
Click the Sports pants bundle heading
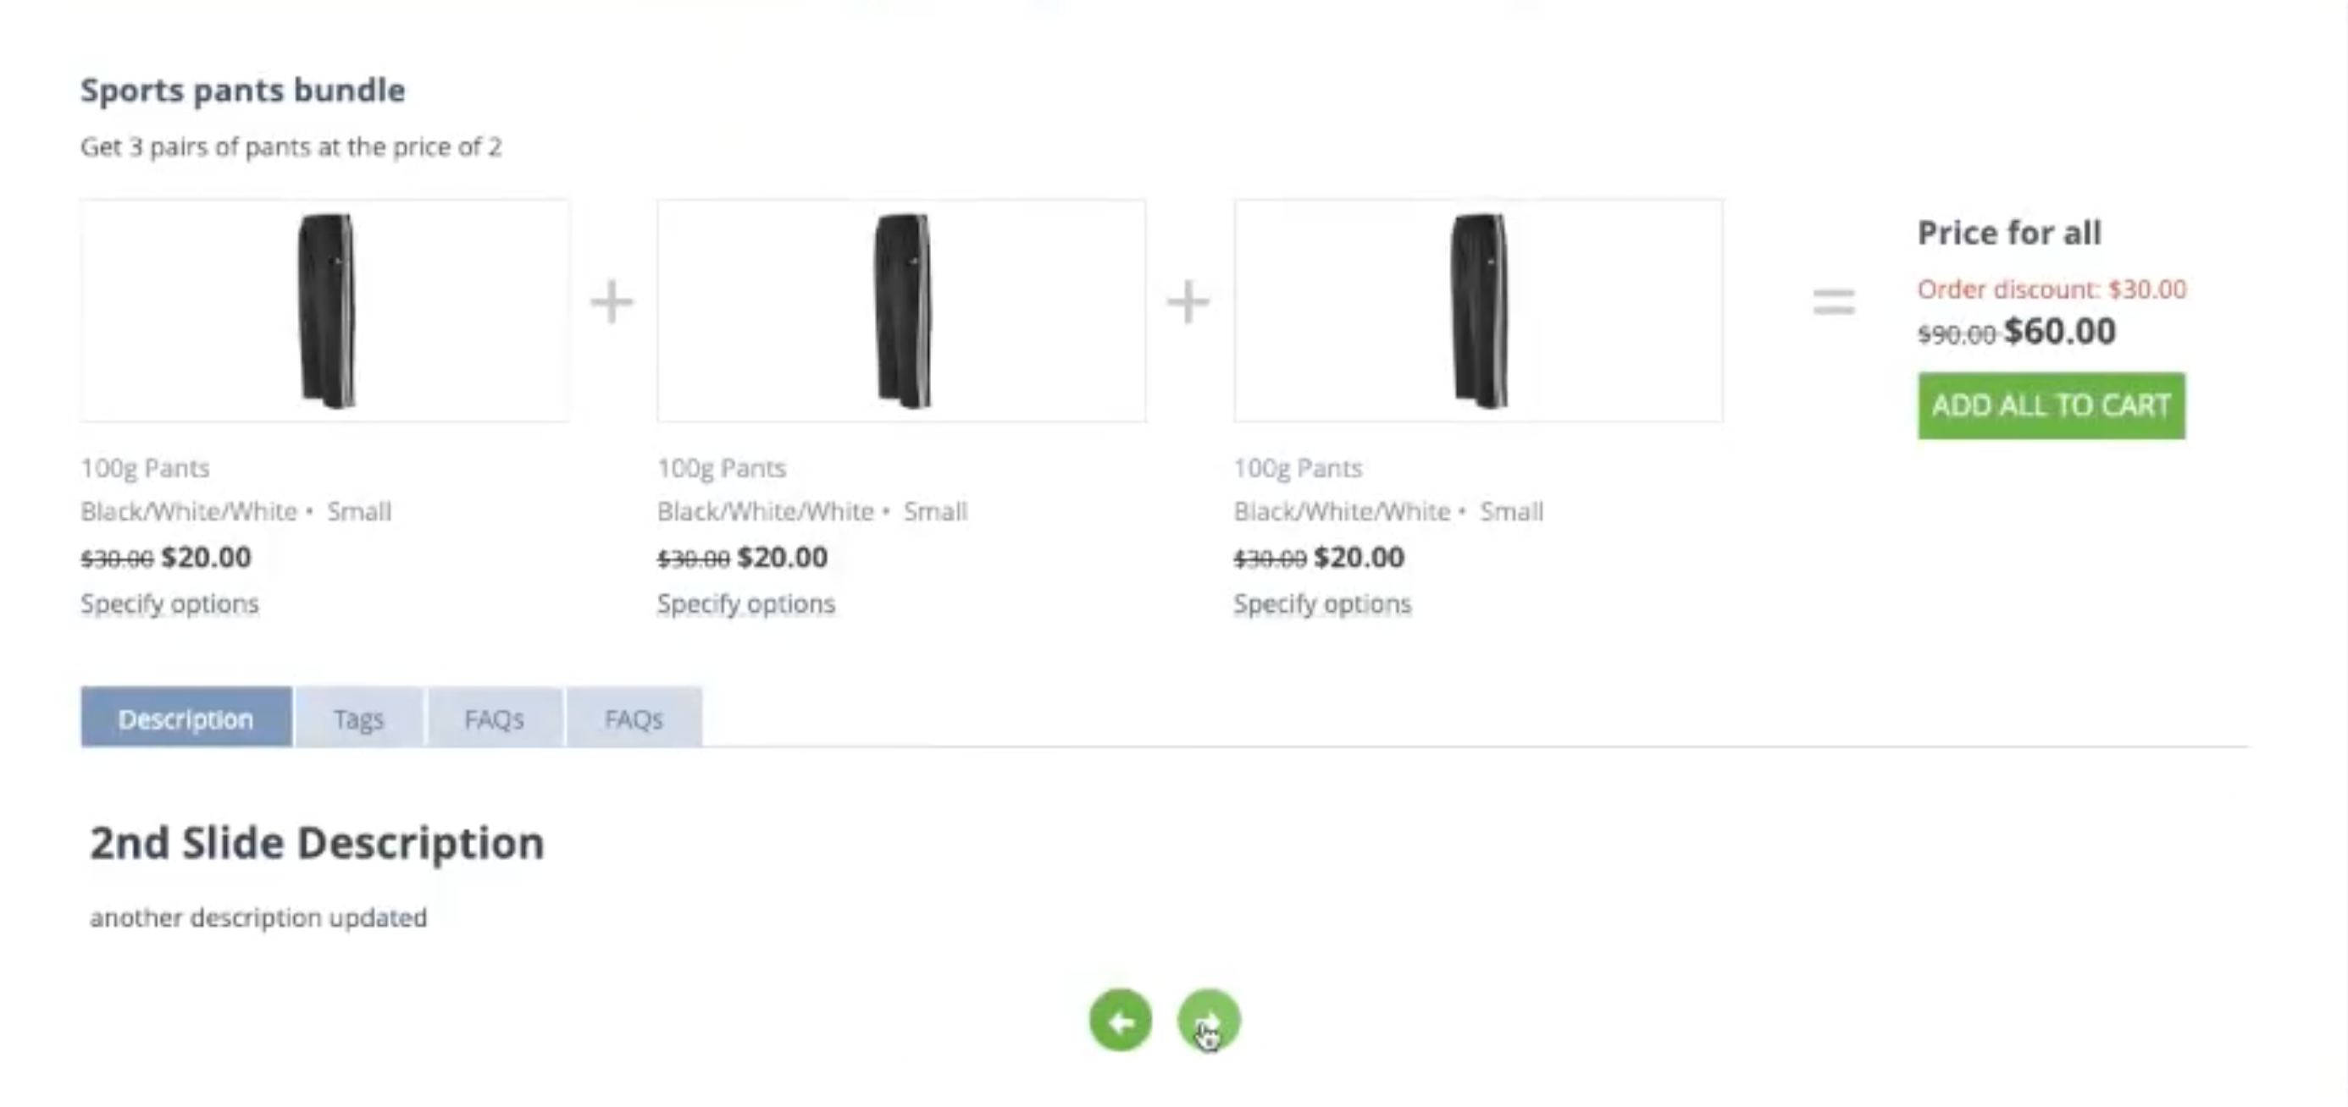coord(242,90)
